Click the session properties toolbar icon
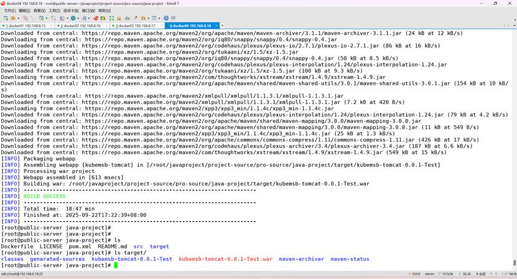 [x=41, y=18]
